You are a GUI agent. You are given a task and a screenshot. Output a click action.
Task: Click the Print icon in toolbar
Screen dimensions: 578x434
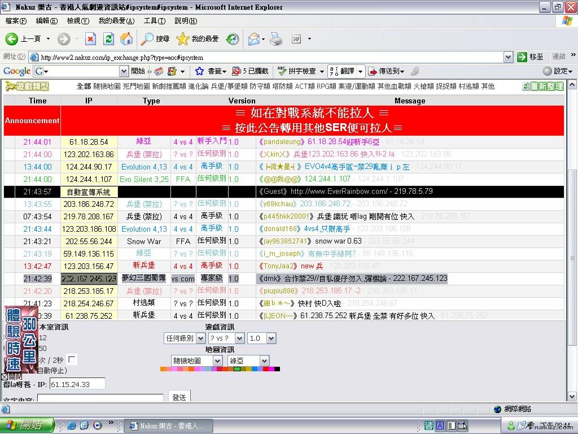275,39
